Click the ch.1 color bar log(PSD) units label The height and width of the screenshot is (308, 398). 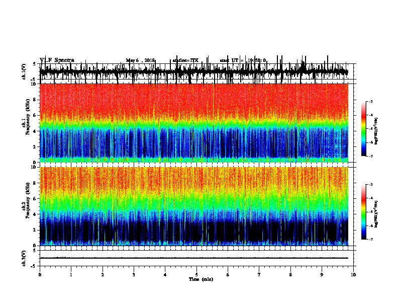pyautogui.click(x=376, y=131)
